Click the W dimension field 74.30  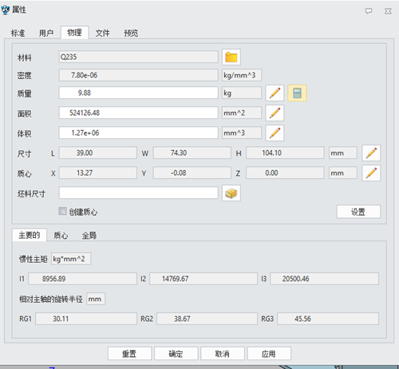[x=192, y=153]
